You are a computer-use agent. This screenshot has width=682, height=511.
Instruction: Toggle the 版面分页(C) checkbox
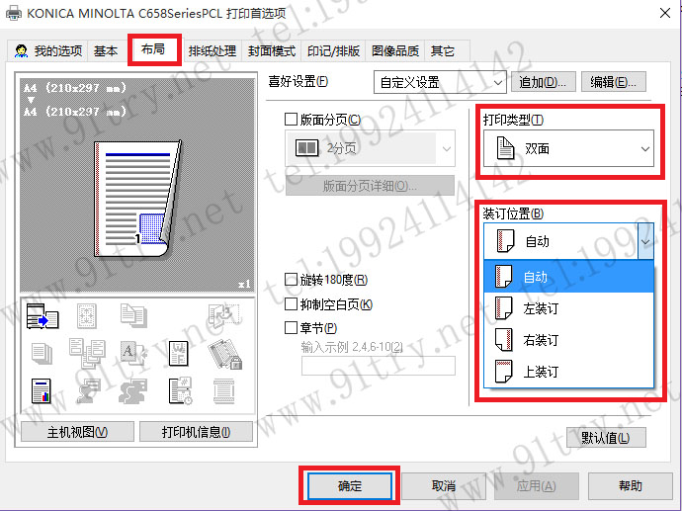coord(291,120)
